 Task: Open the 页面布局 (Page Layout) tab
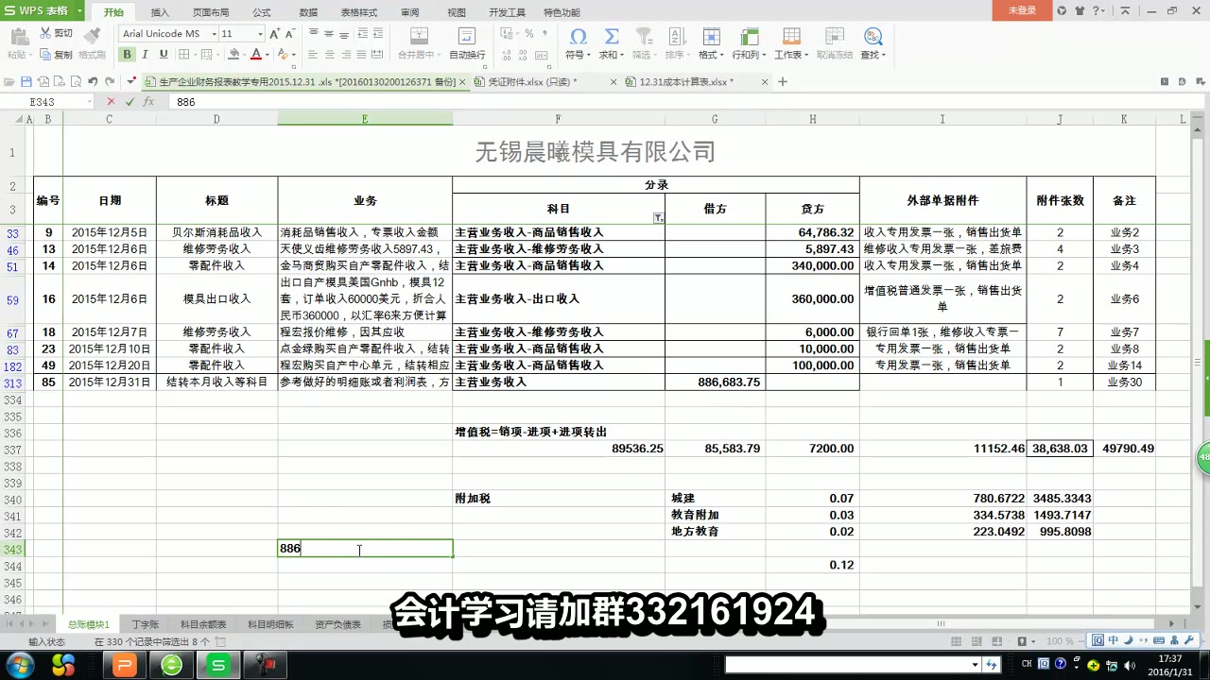211,12
